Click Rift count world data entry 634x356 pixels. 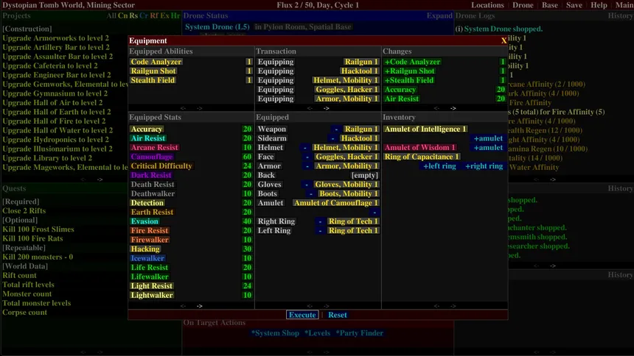pyautogui.click(x=19, y=276)
